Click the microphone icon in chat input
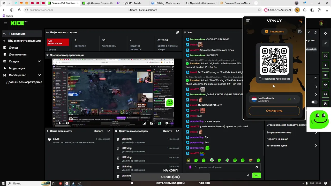 [190, 167]
